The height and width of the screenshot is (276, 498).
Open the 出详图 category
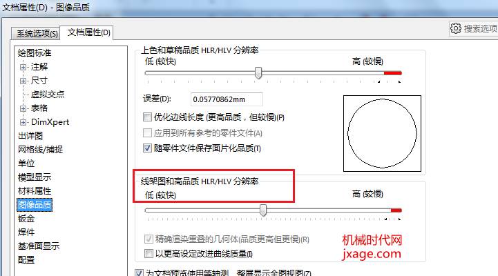[x=30, y=136]
